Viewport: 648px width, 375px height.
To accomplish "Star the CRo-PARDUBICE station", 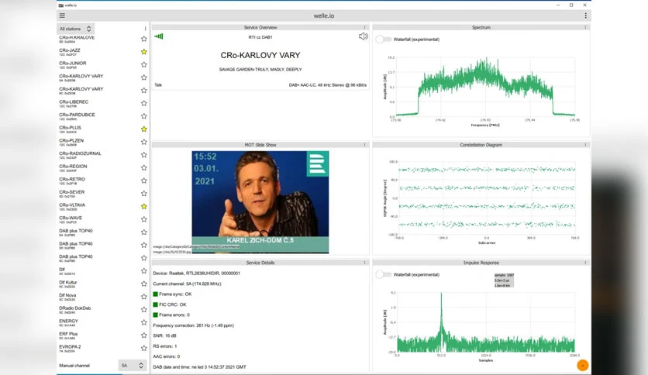I will (144, 116).
